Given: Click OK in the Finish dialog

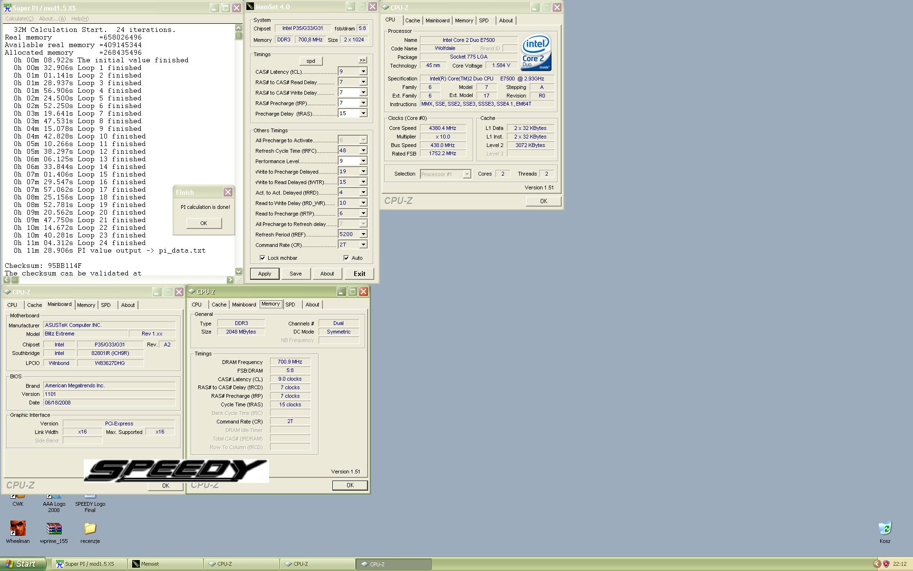Looking at the screenshot, I should pyautogui.click(x=204, y=223).
